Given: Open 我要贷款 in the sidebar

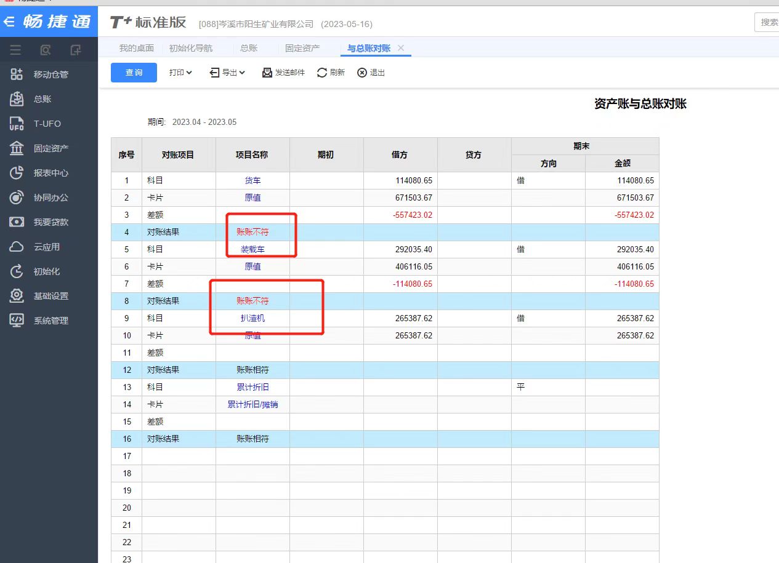Looking at the screenshot, I should (x=50, y=222).
